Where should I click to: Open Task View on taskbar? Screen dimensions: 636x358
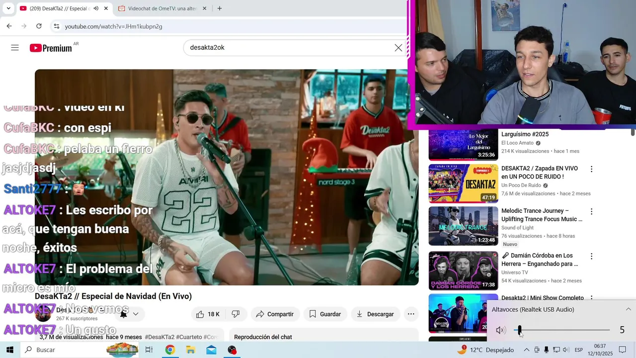tap(149, 350)
